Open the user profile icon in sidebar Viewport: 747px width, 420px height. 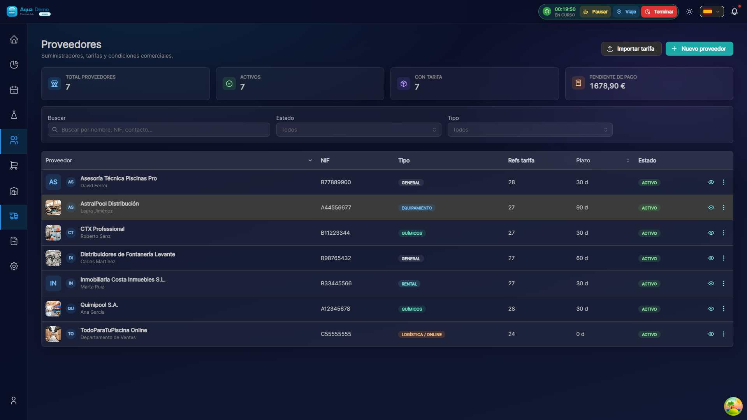pos(14,401)
